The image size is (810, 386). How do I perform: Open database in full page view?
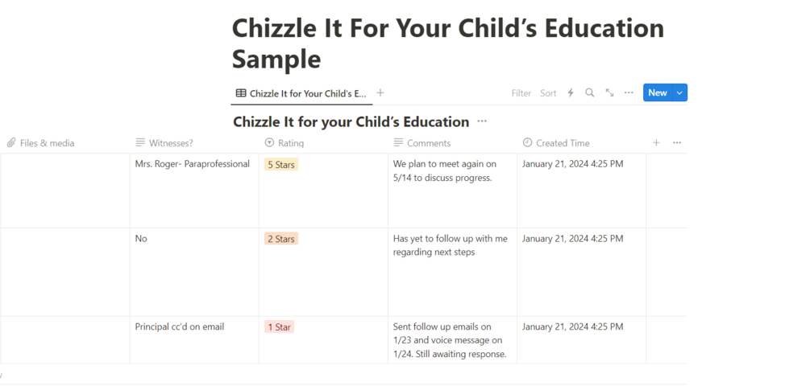pyautogui.click(x=609, y=93)
